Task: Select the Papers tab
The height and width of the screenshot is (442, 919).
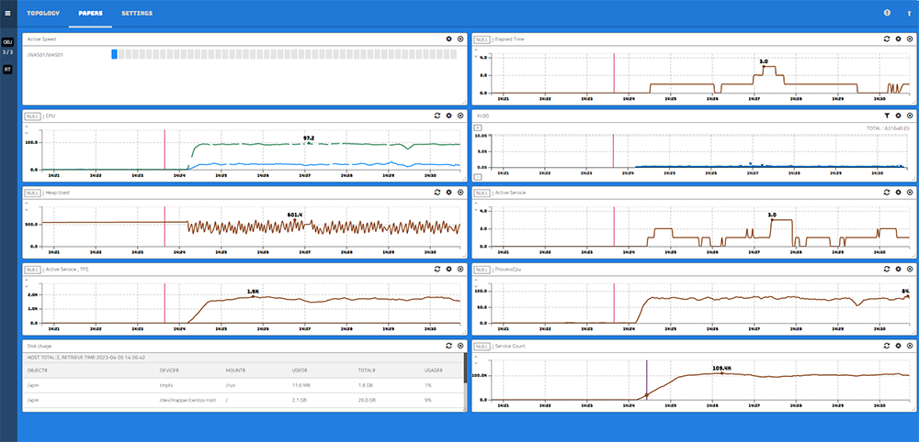Action: coord(90,13)
